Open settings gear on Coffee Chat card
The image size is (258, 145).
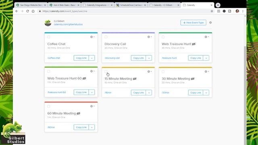(x=92, y=37)
